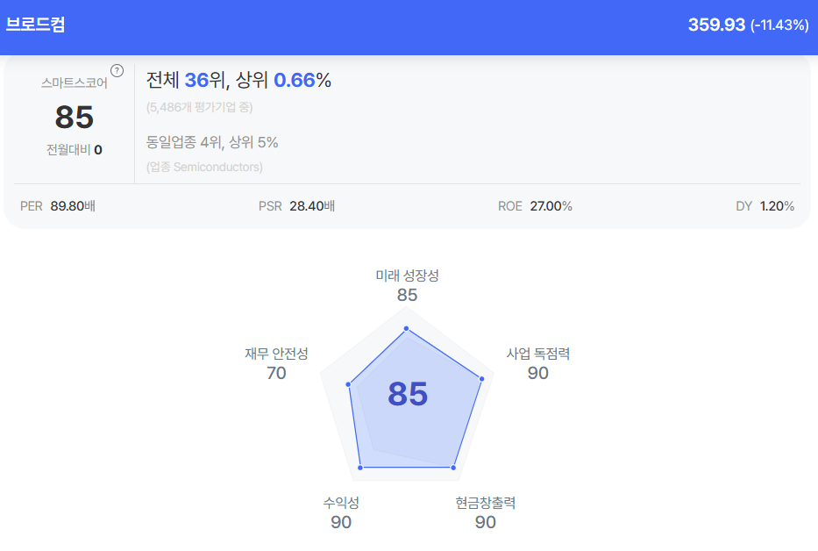This screenshot has height=551, width=818.
Task: Select the ROE 27.00% metric
Action: 535,206
